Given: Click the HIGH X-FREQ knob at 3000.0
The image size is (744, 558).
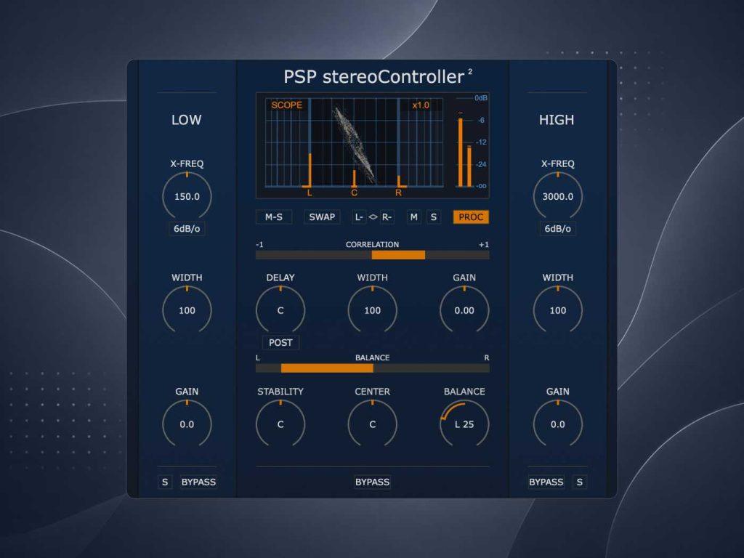Looking at the screenshot, I should (557, 196).
